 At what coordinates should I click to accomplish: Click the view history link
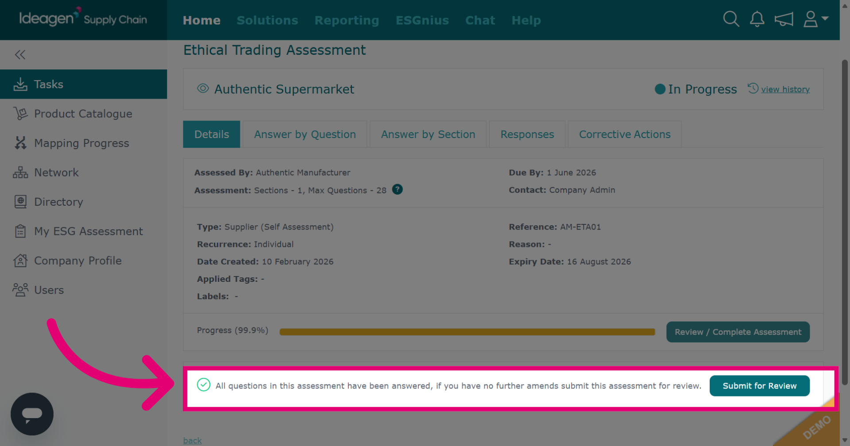click(x=785, y=89)
